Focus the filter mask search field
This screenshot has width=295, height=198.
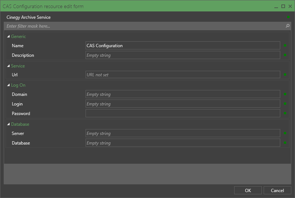tap(145, 26)
